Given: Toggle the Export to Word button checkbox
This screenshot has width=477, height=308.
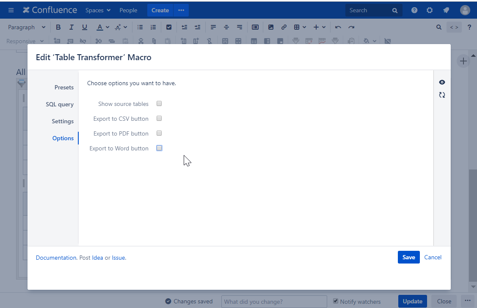Looking at the screenshot, I should pos(159,148).
